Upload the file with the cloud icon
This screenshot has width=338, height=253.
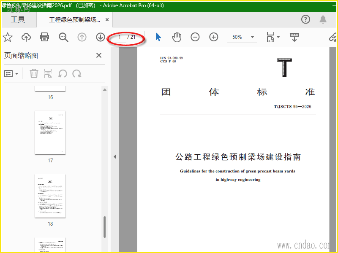(x=26, y=37)
